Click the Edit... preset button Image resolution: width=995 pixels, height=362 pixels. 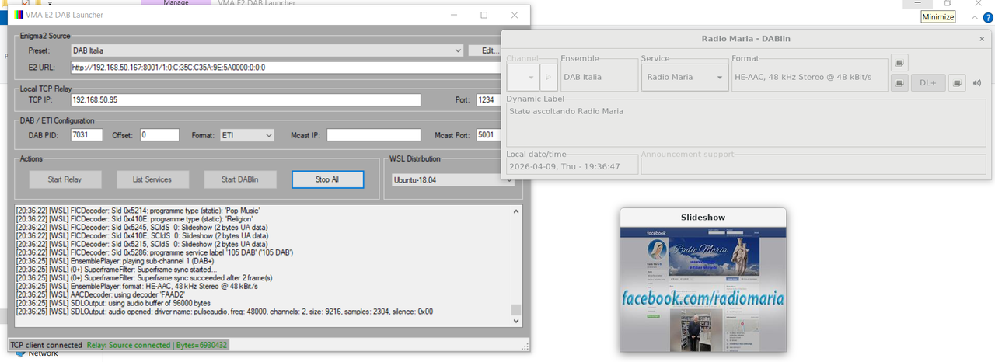[489, 50]
